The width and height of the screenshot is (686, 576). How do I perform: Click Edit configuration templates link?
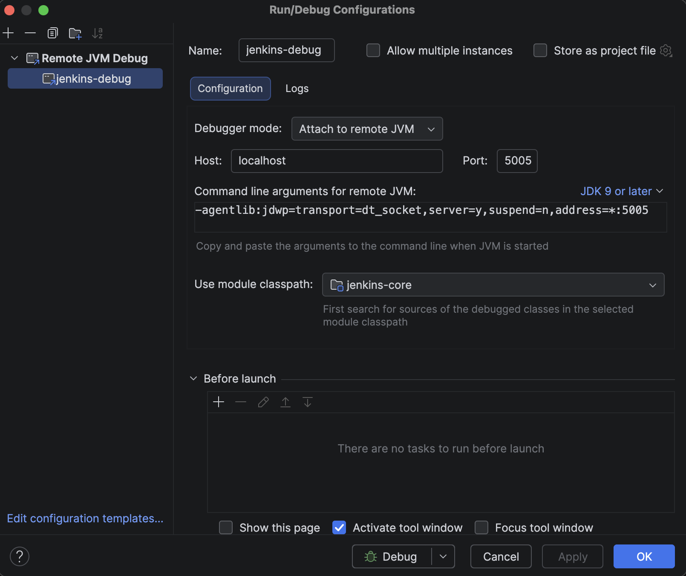(x=85, y=518)
